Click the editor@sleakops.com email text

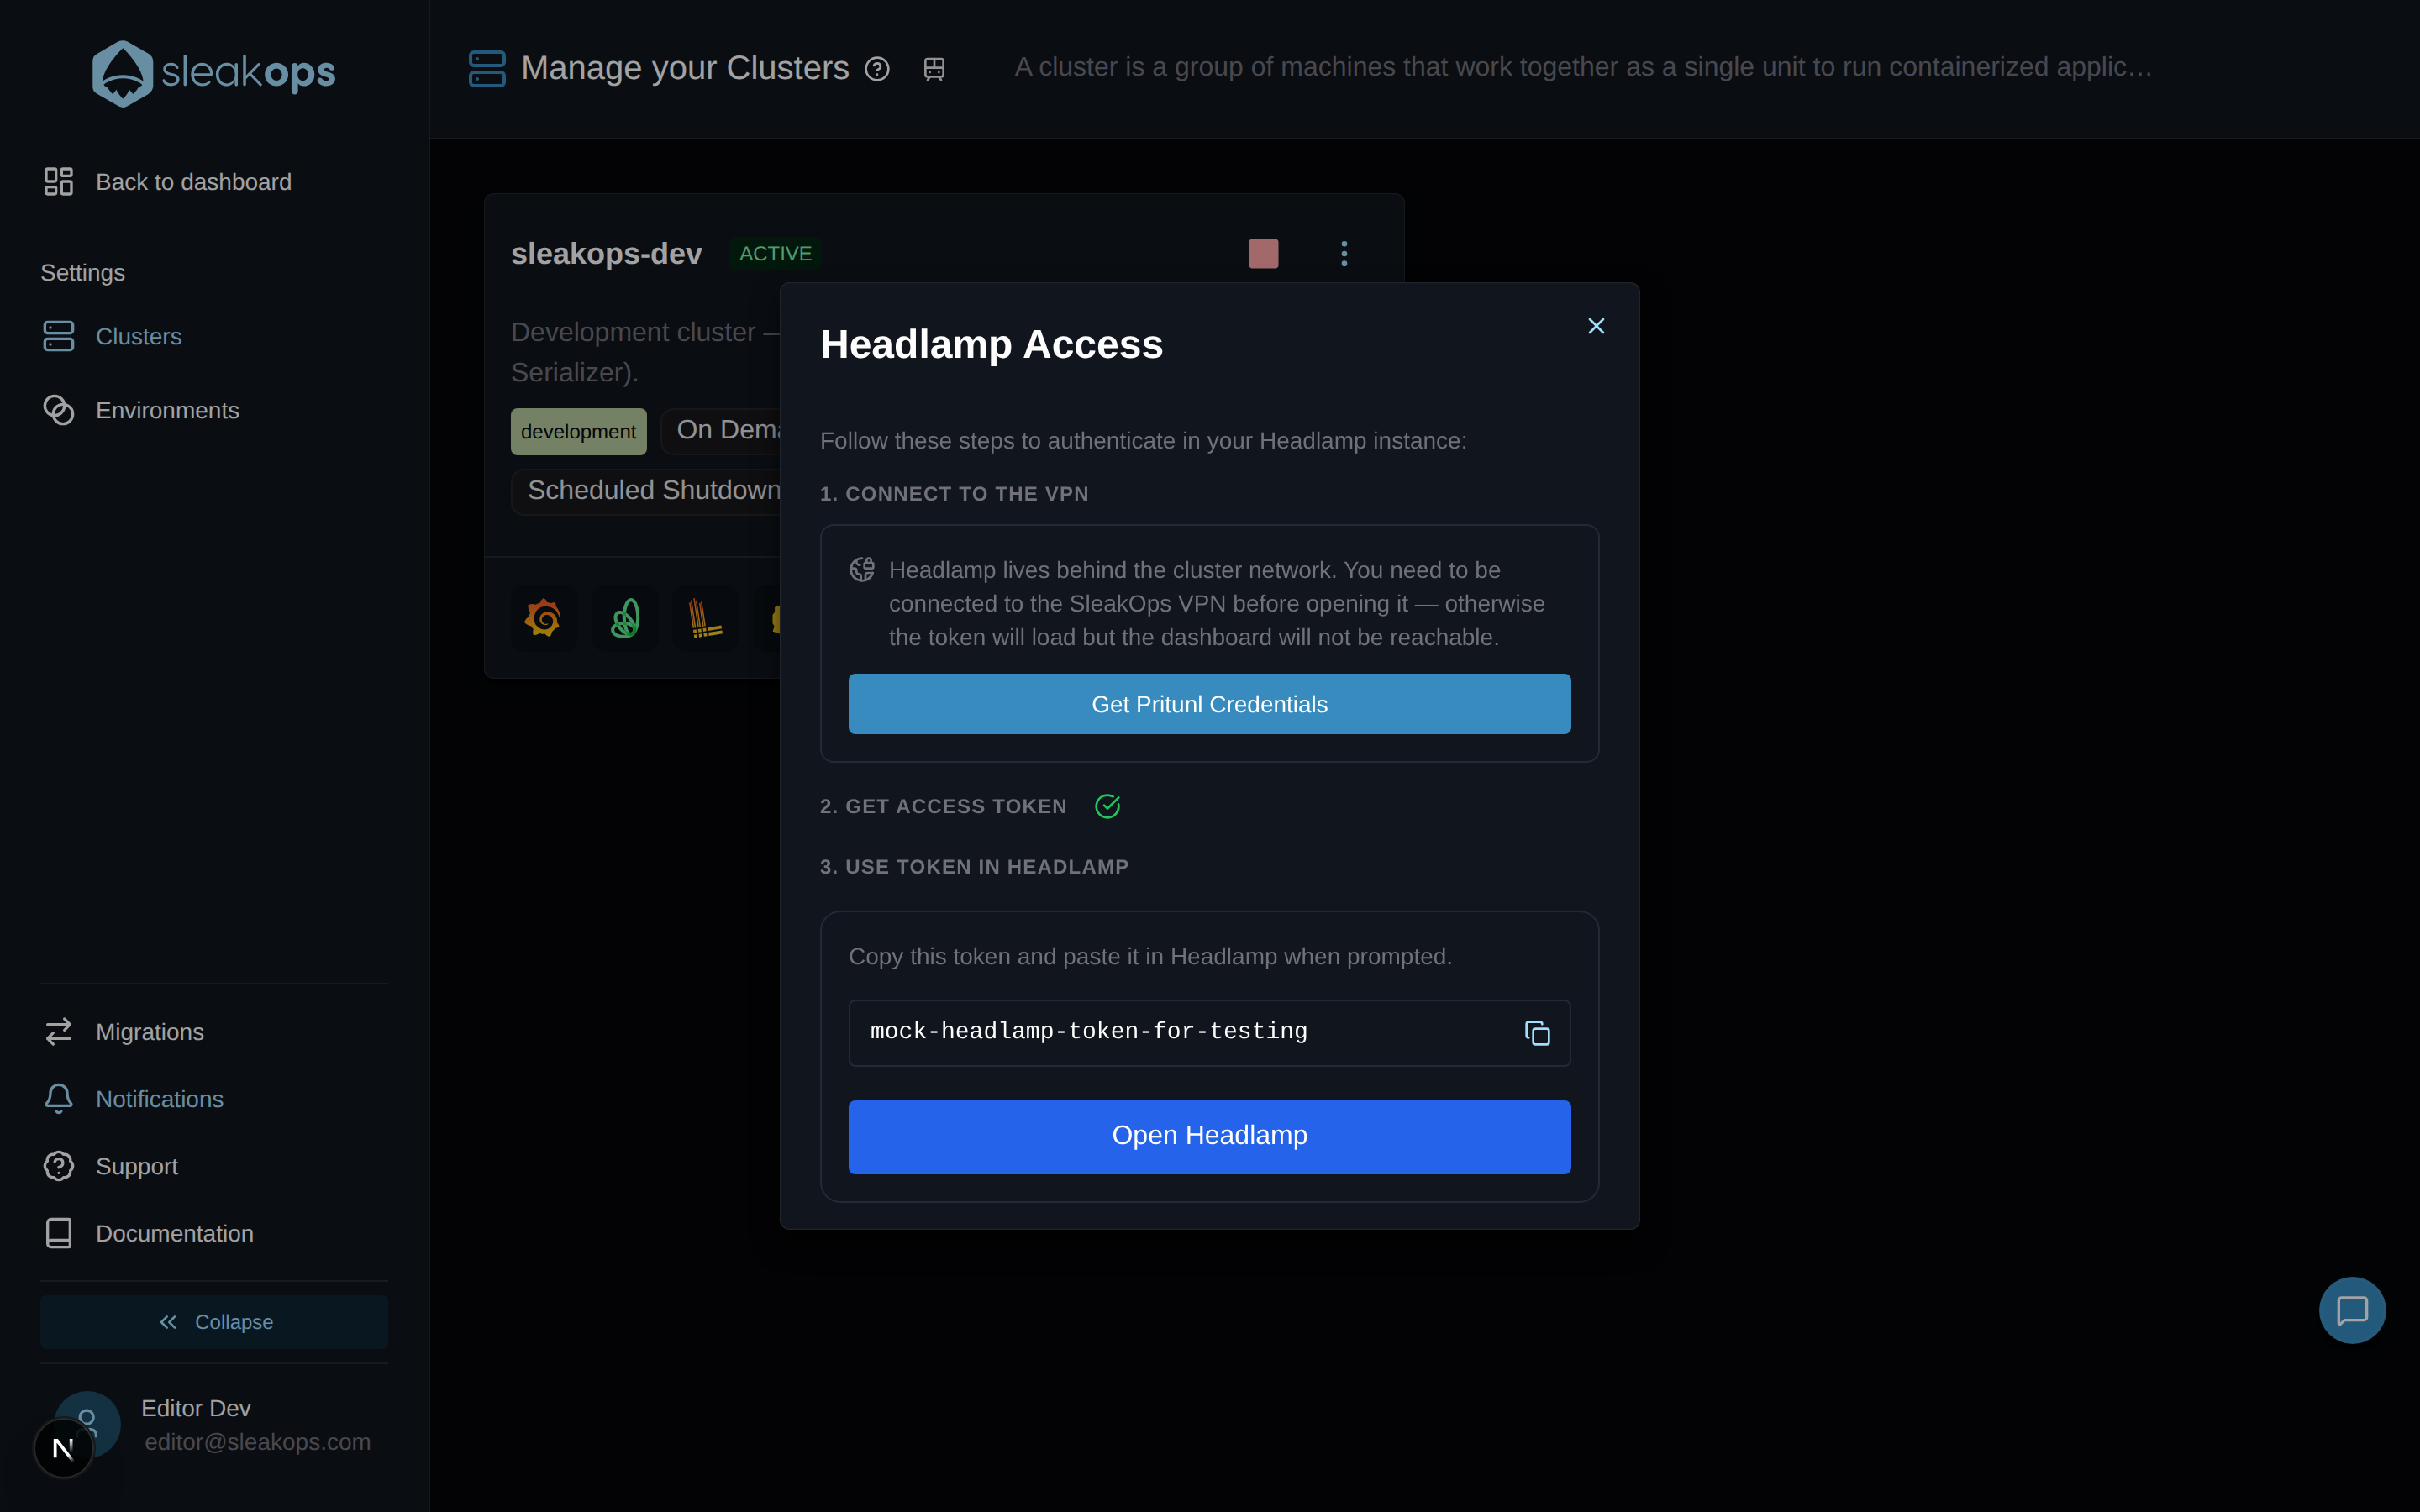coord(257,1442)
